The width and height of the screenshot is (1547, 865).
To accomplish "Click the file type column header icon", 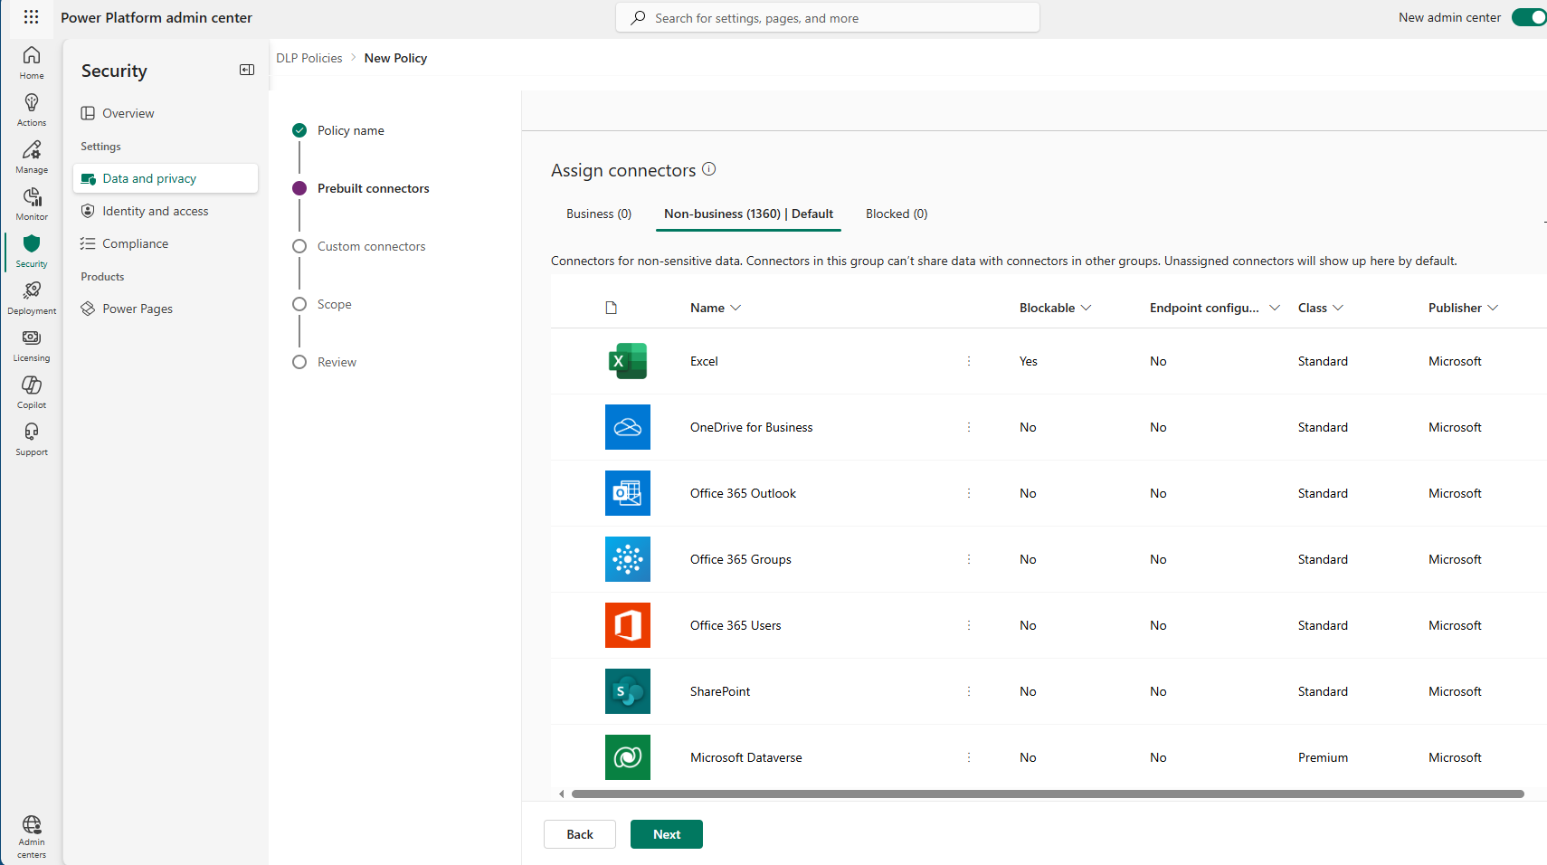I will pos(612,308).
